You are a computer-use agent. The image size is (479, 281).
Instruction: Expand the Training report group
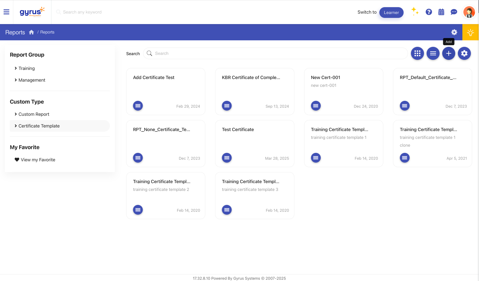26,68
